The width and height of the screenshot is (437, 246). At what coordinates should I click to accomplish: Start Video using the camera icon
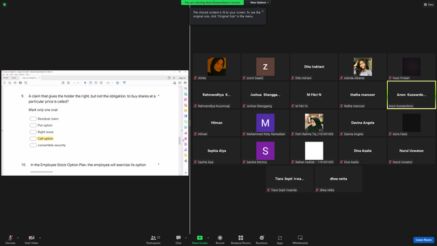click(x=31, y=238)
